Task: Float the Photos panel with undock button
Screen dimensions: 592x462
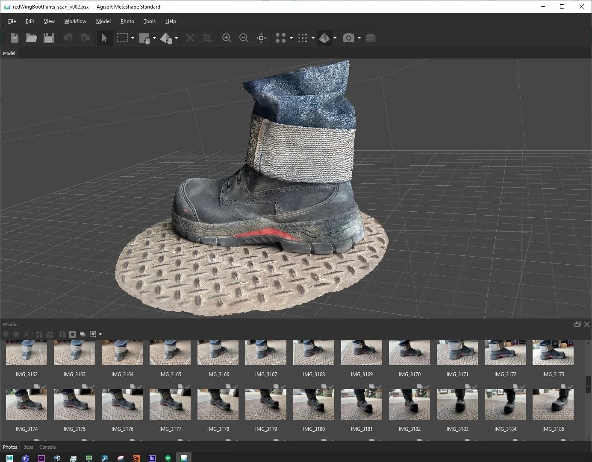Action: point(577,325)
